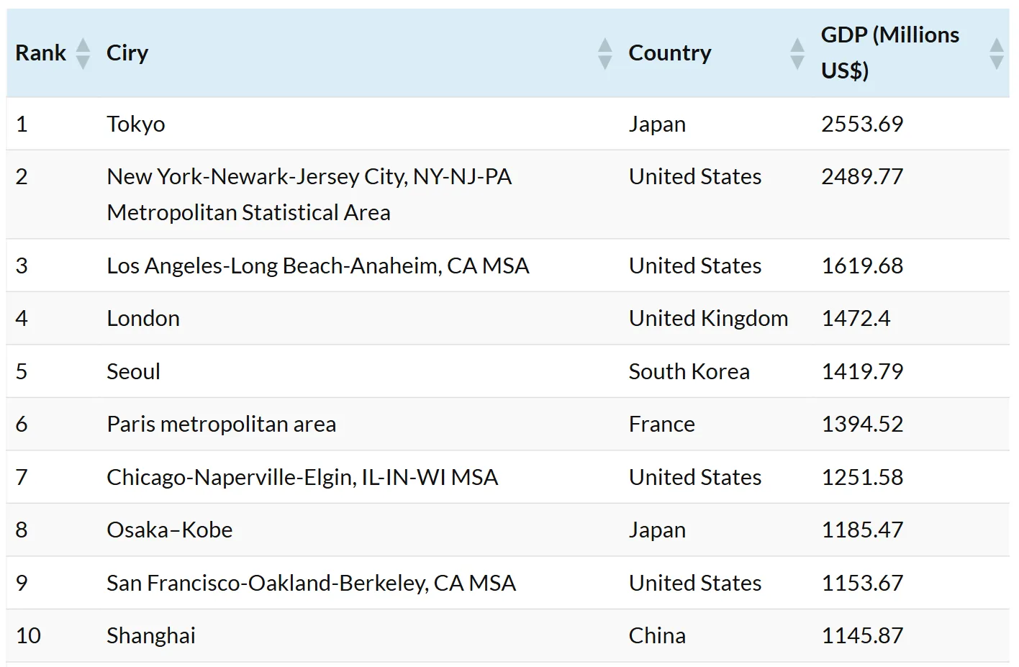Click the Shanghai city cell

(151, 635)
